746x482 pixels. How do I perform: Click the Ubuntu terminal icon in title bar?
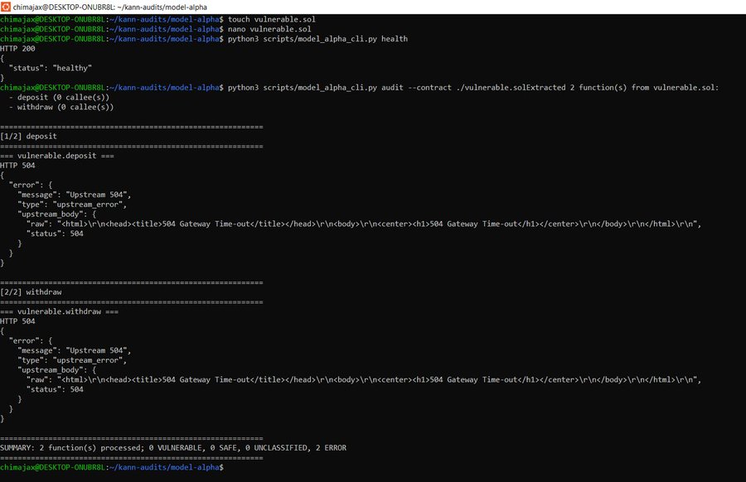6,7
